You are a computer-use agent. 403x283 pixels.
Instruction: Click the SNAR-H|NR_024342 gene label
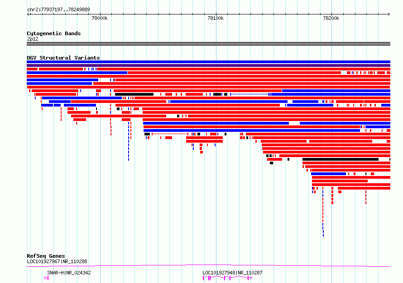point(69,273)
